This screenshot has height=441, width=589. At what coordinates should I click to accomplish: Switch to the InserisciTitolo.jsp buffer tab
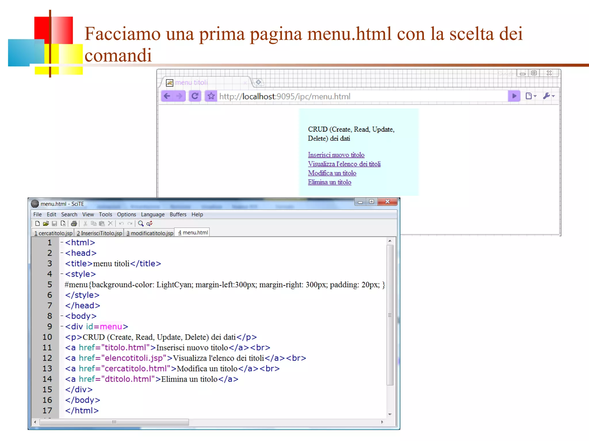99,233
